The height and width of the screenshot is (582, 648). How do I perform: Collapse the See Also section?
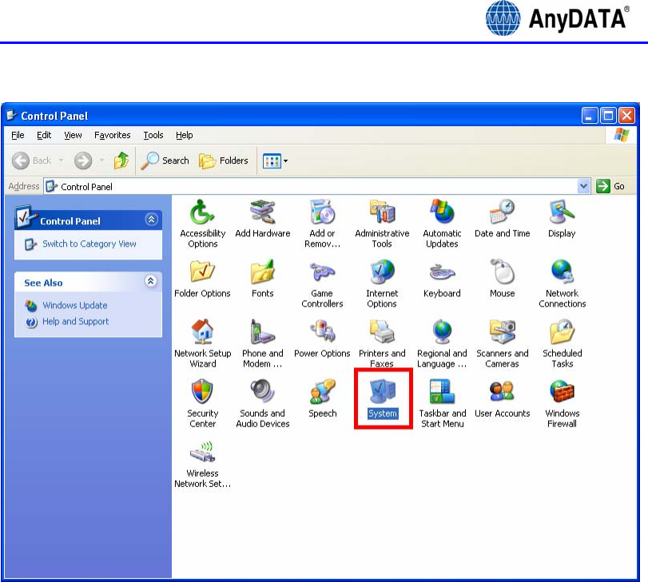click(151, 281)
